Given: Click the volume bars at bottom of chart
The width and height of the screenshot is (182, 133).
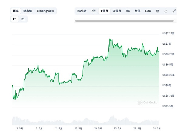Looking at the screenshot, I should (85, 121).
